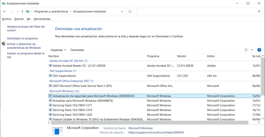The image size is (265, 137).
Task: Click the Servicing Stack 10.0.19041.1310 row icon
Action: 50,110
